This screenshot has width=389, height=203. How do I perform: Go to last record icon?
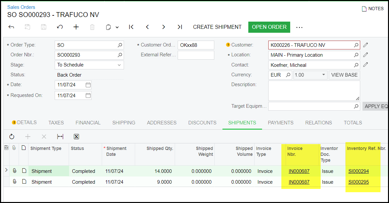180,27
